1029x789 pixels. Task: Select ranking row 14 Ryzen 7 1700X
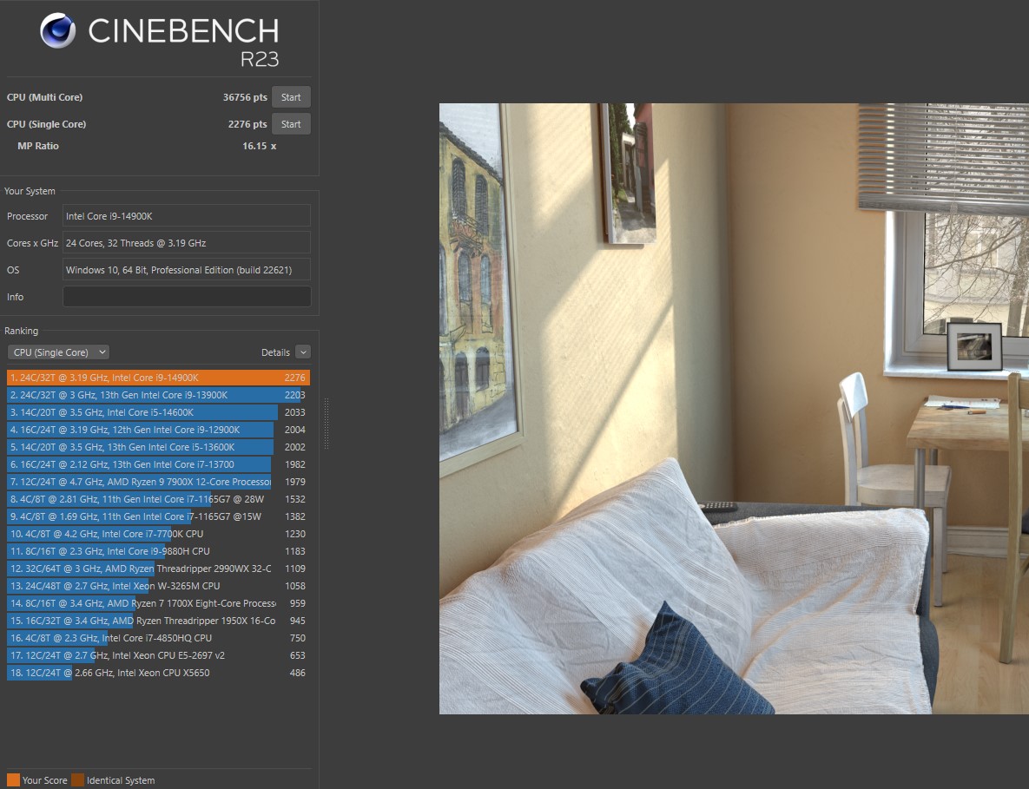point(158,603)
